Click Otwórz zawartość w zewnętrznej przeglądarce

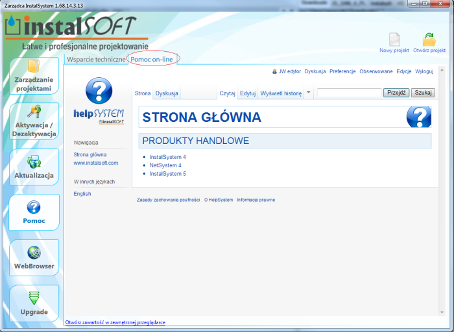115,322
